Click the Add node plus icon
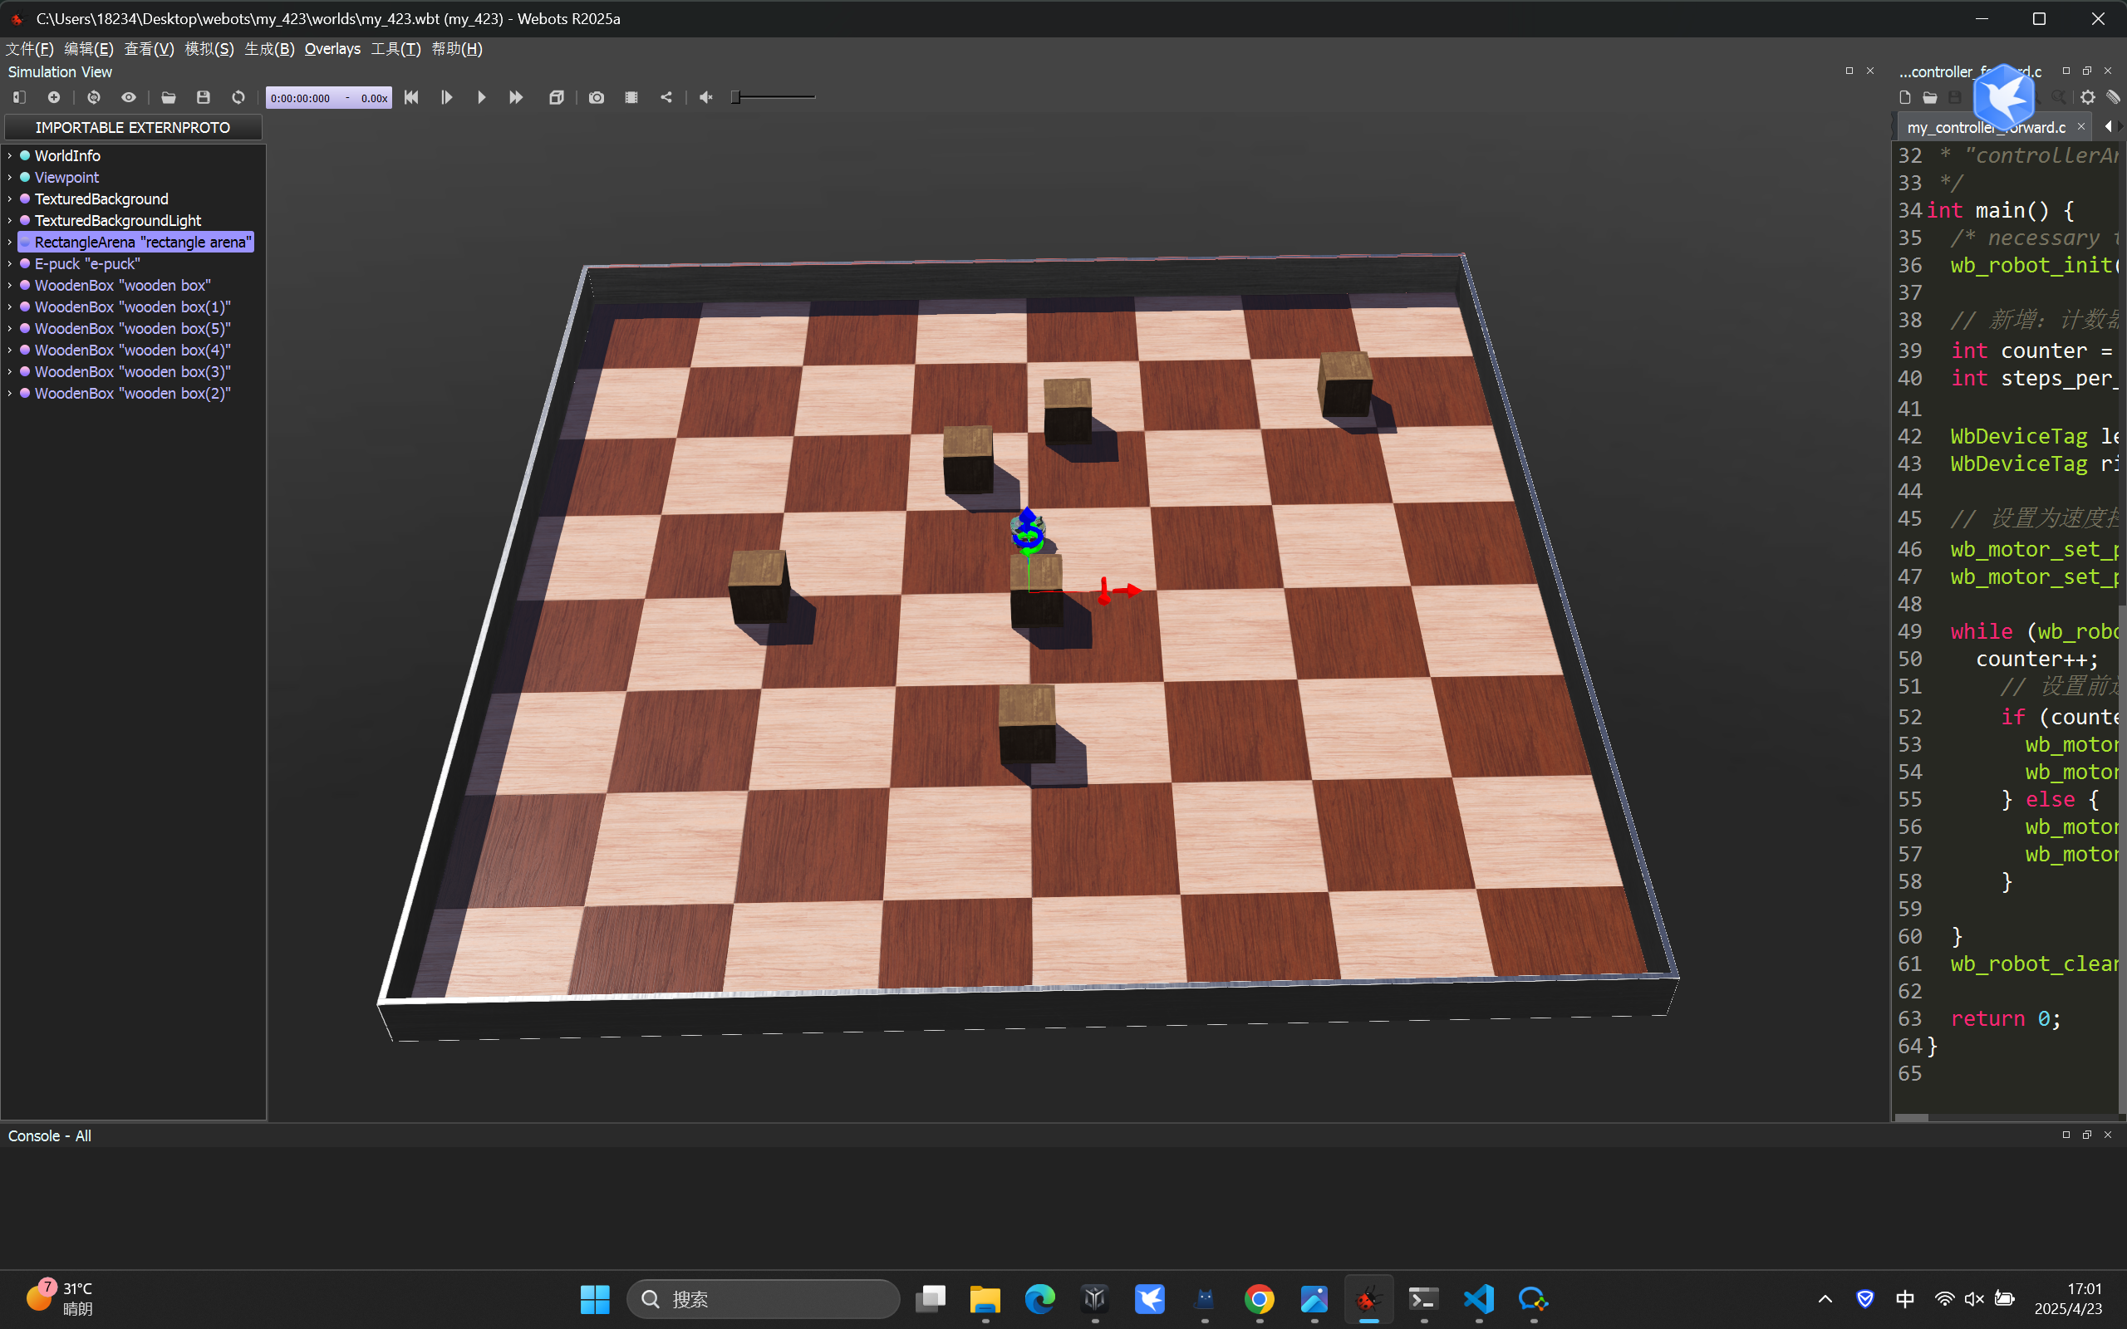 (x=54, y=97)
